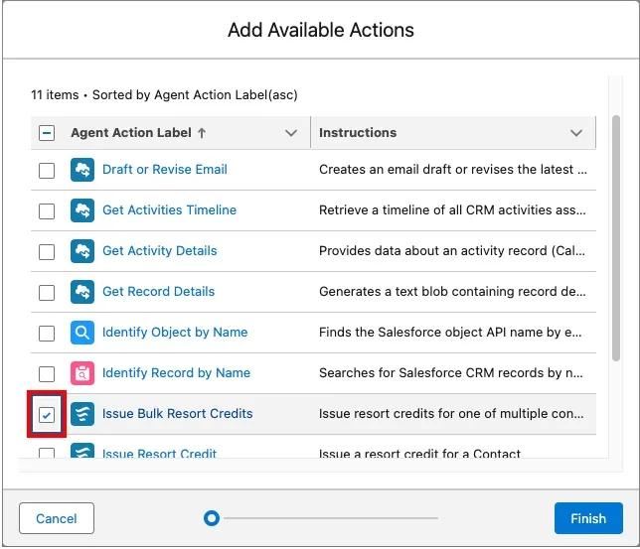Screen dimensions: 640x549
Task: Click the pink Identify Record by Name icon
Action: click(82, 373)
